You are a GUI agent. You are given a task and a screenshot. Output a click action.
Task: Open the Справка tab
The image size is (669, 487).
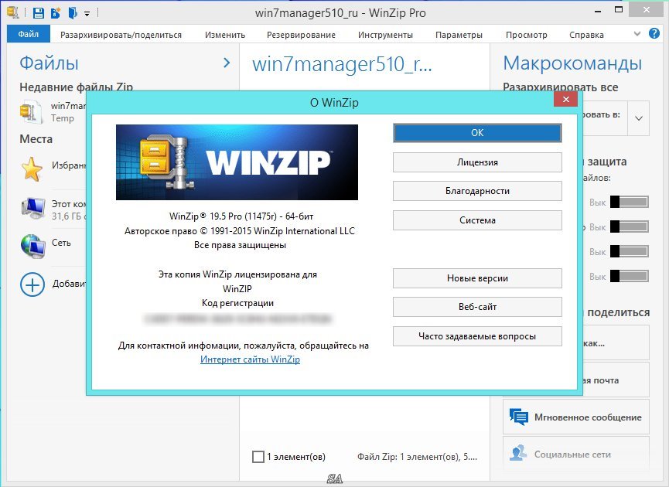tap(586, 35)
